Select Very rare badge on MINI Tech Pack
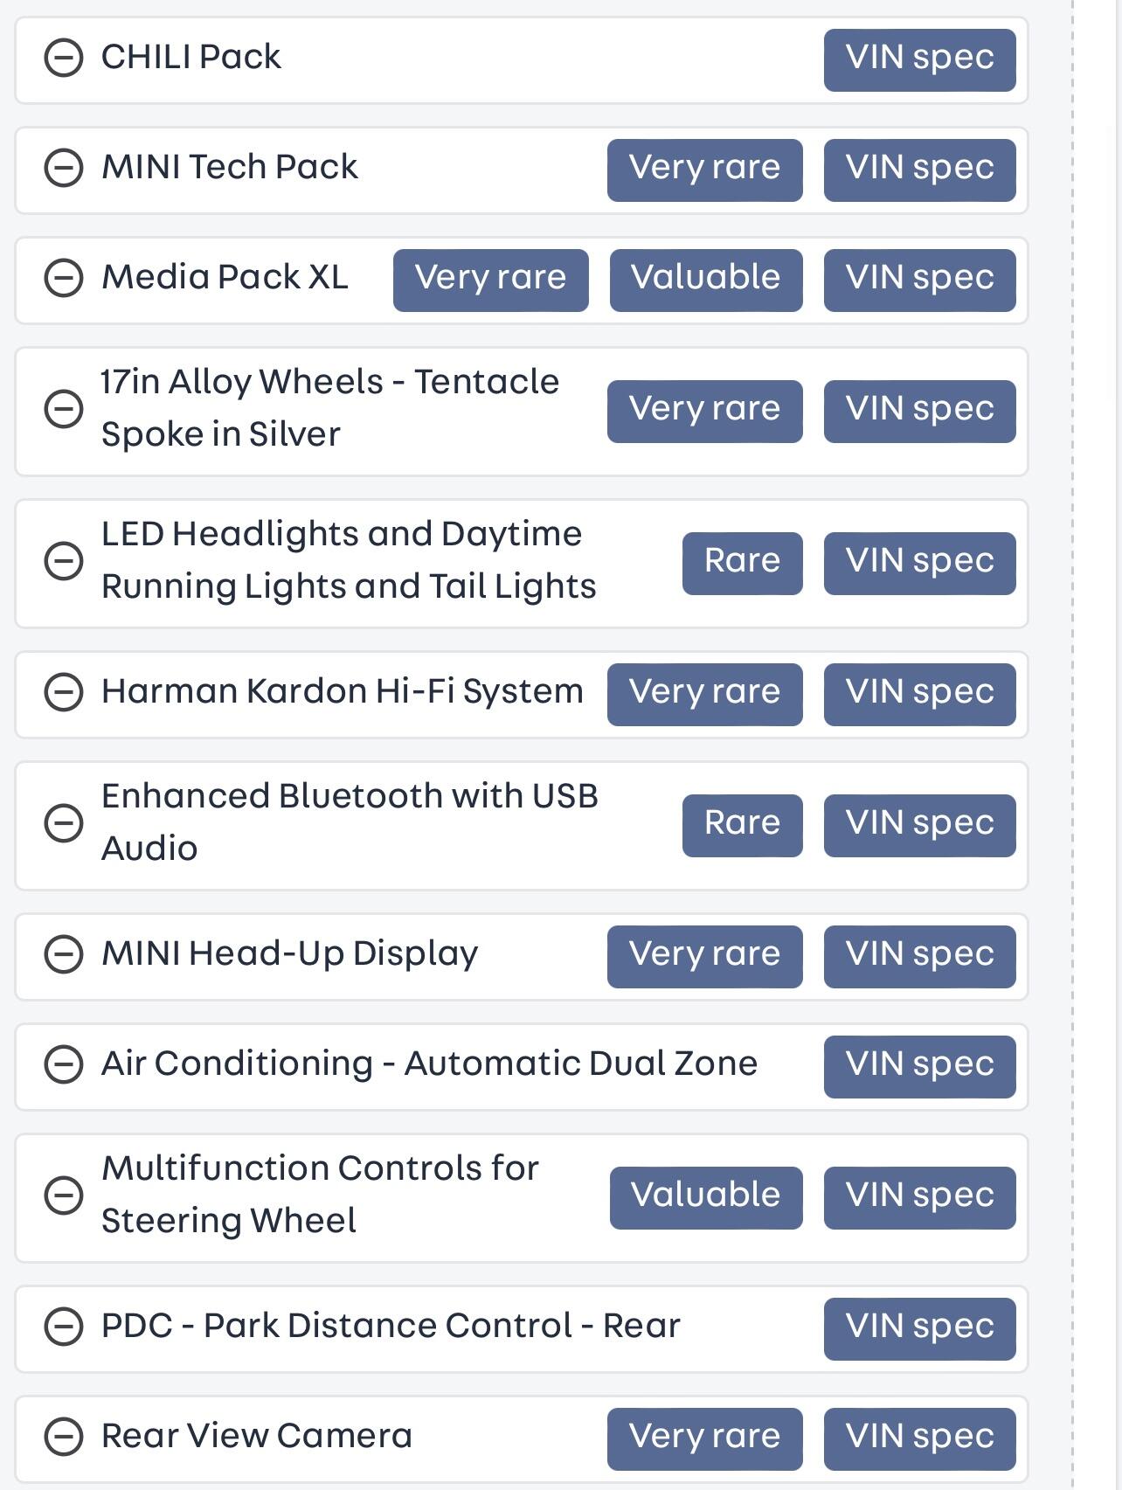The height and width of the screenshot is (1490, 1122). point(704,170)
